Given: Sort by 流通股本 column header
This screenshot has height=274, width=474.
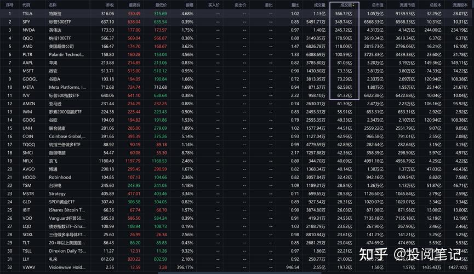Looking at the screenshot, I should [460, 5].
